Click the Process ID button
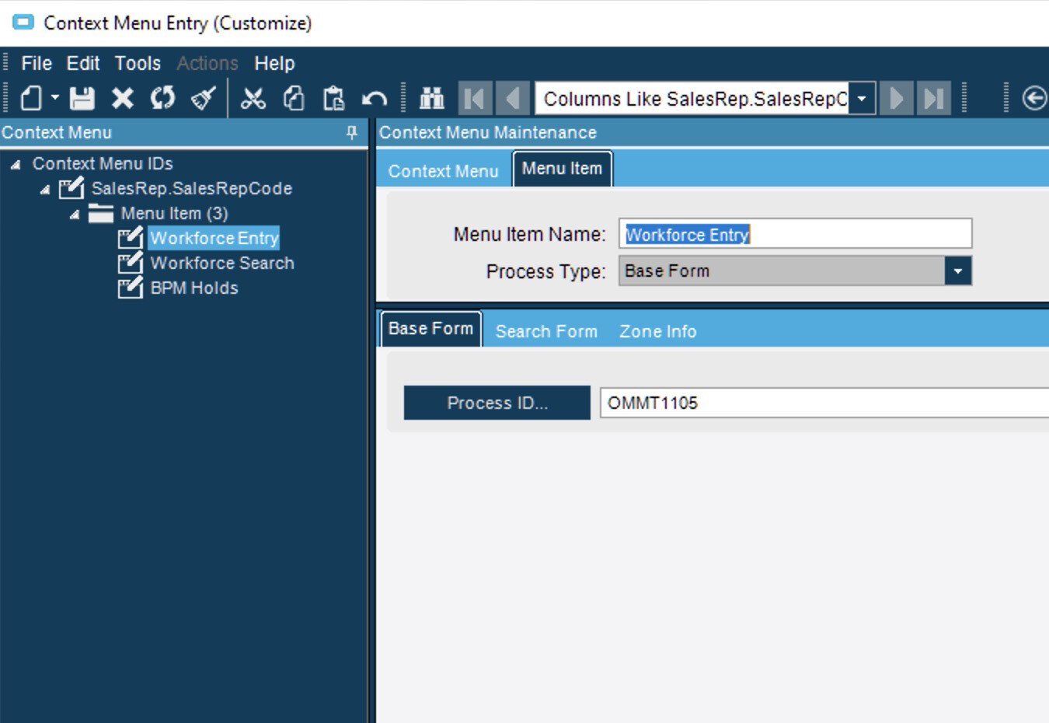Image resolution: width=1049 pixels, height=723 pixels. [x=497, y=403]
